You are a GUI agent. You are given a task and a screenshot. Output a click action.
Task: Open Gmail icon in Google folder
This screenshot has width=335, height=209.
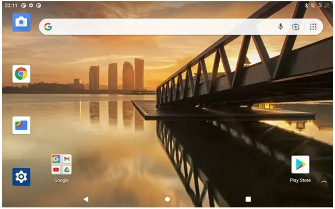[67, 159]
